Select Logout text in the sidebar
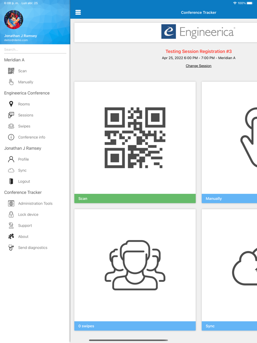The image size is (257, 343). [24, 181]
